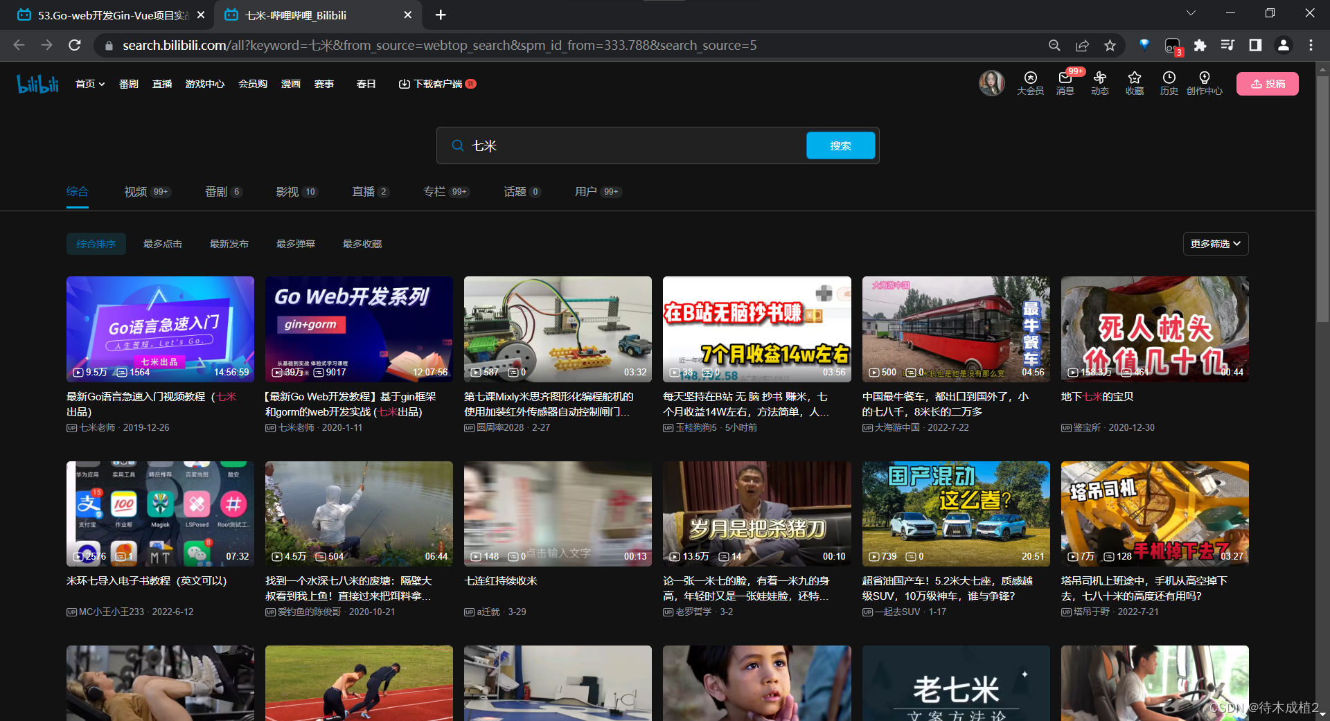
Task: Click the Bilibili logo
Action: click(x=37, y=84)
